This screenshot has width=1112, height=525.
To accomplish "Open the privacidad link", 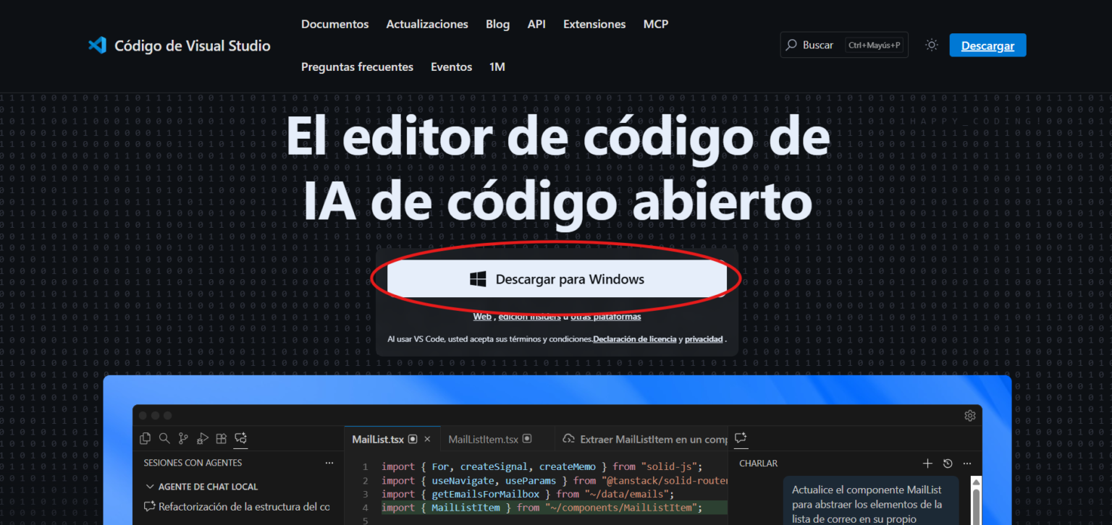I will click(704, 339).
